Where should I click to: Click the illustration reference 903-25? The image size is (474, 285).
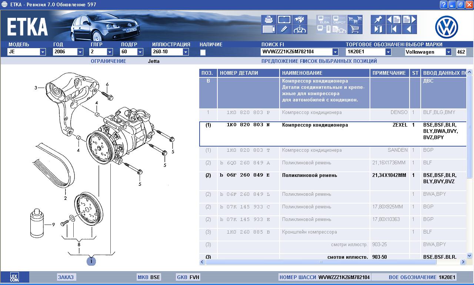(380, 245)
